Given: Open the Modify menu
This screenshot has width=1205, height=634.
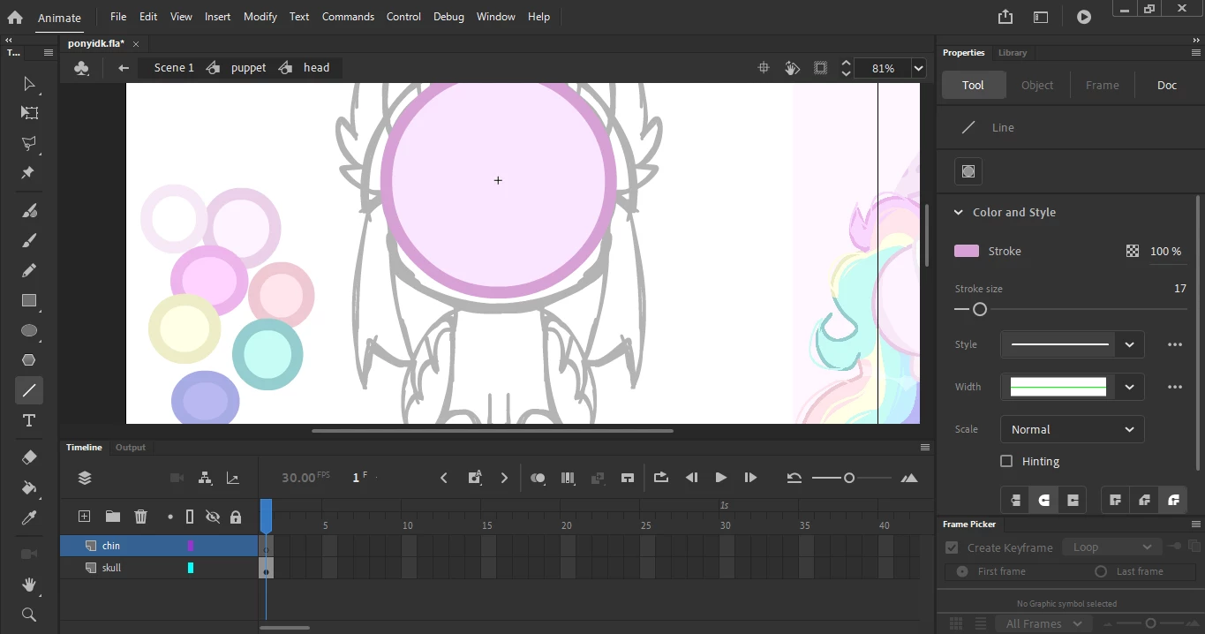Looking at the screenshot, I should pos(260,17).
